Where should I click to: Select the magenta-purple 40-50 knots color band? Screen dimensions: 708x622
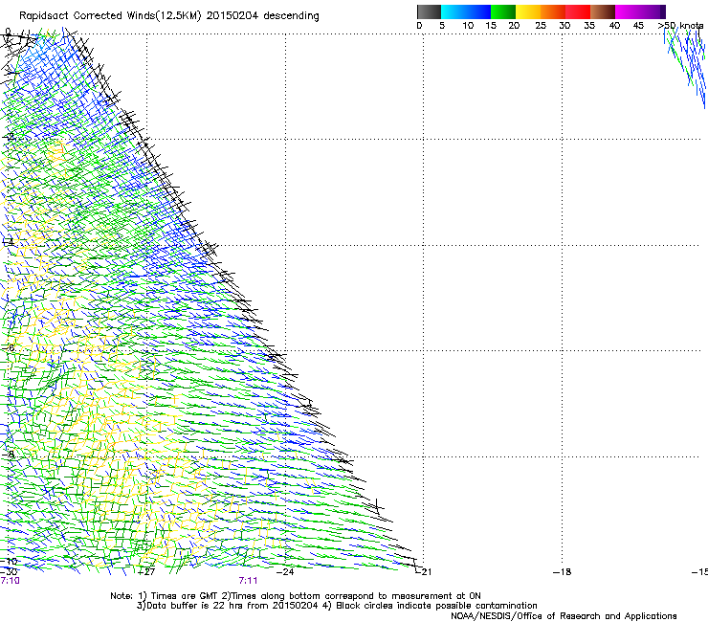click(640, 11)
